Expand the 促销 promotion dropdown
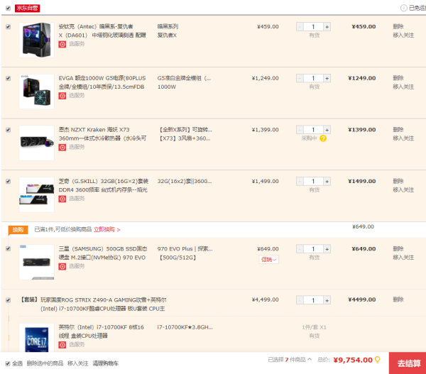This screenshot has height=374, width=426. (268, 260)
